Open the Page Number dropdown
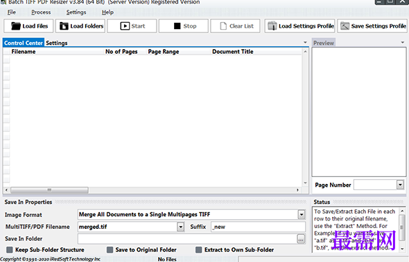Image resolution: width=409 pixels, height=262 pixels. pyautogui.click(x=400, y=185)
